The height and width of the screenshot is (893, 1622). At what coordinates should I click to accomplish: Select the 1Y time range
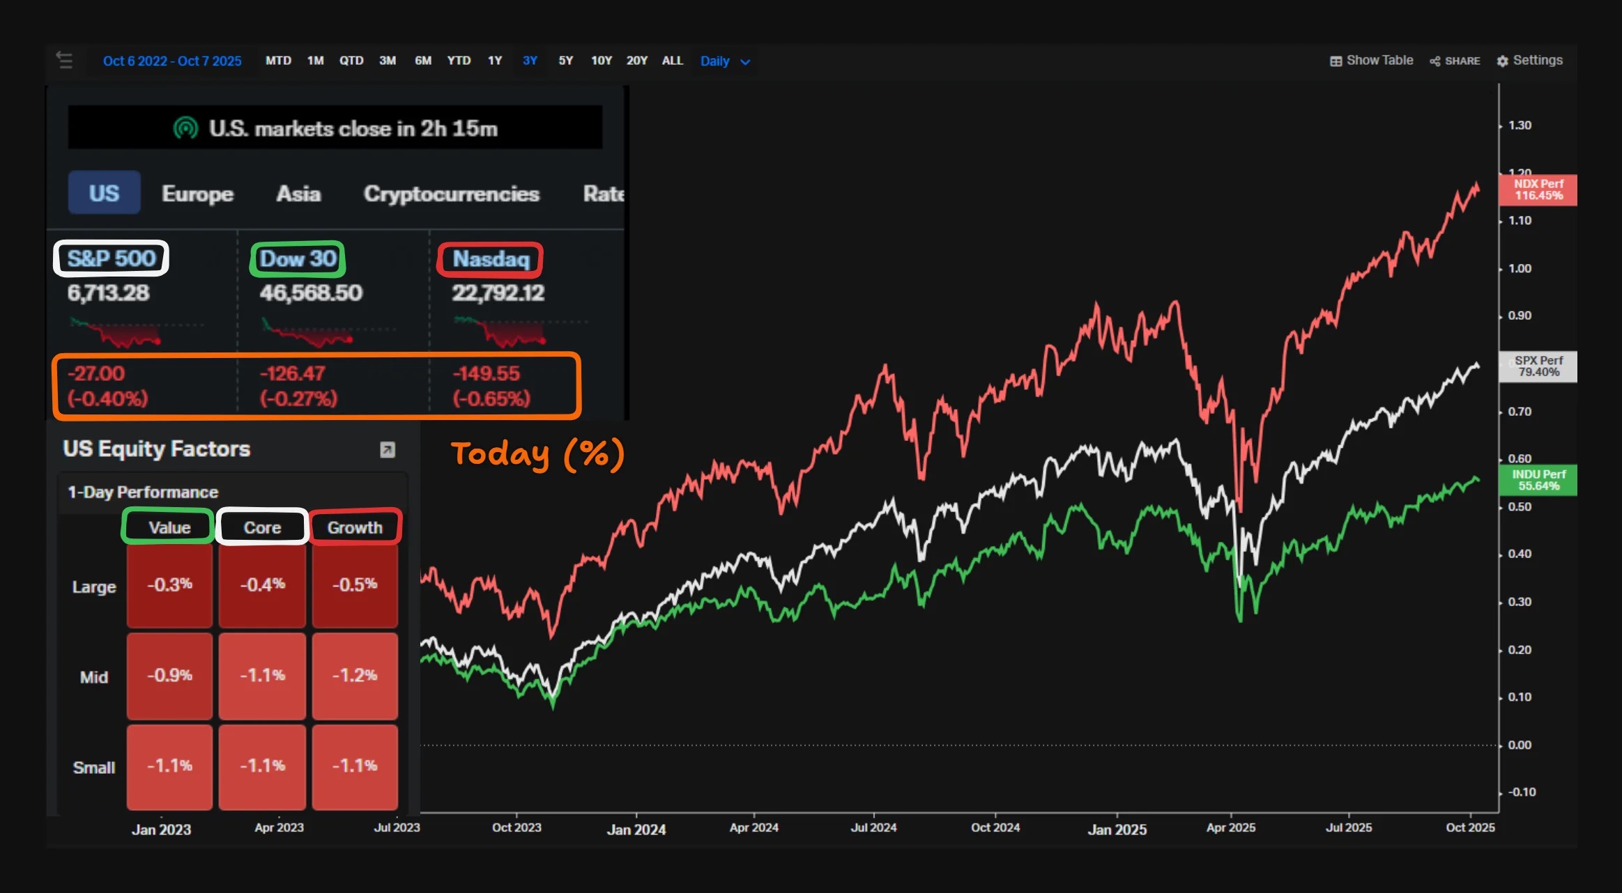point(495,61)
